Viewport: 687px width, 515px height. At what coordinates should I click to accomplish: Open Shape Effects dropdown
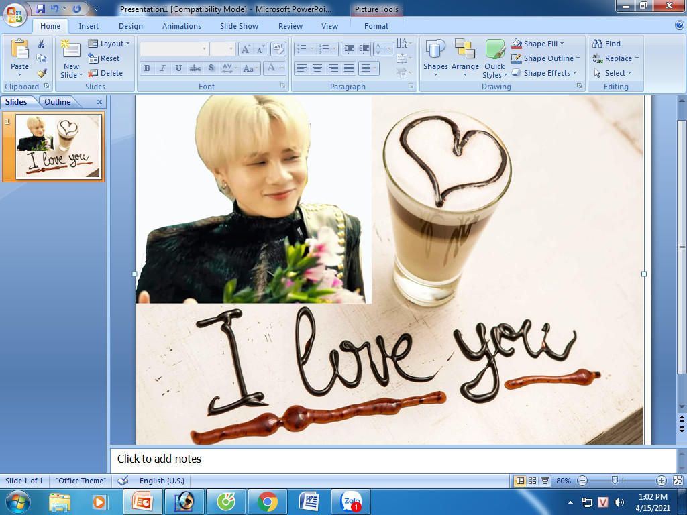point(544,73)
